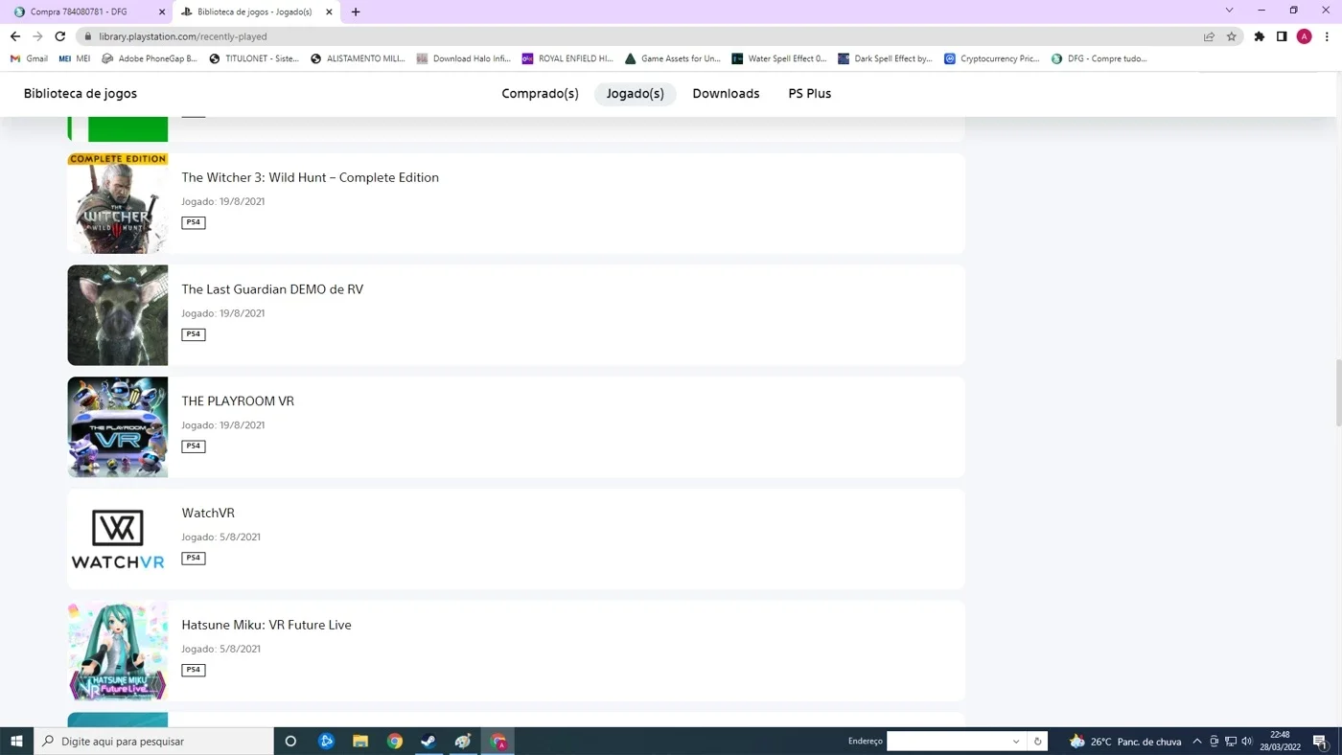Open The Witcher 3 cover thumbnail

click(118, 203)
